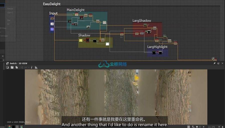This screenshot has height=128, width=225.
Task: Expand the left panel chevron arrows
Action: coord(3,60)
